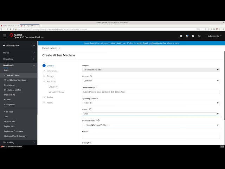Show more toolbar overflow items in Firefox

(220, 29)
